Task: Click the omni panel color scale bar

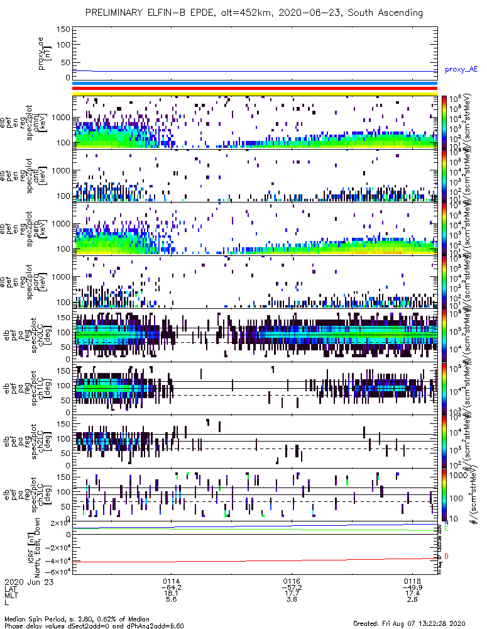Action: click(444, 122)
